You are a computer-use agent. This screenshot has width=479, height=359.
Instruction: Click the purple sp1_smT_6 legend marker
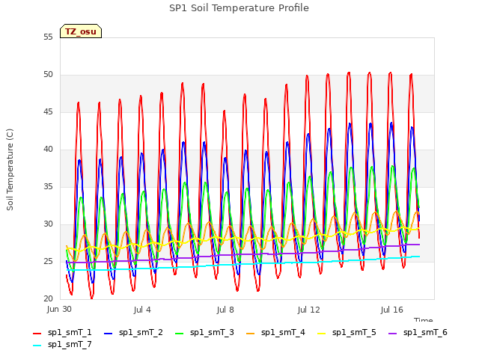tap(392, 334)
